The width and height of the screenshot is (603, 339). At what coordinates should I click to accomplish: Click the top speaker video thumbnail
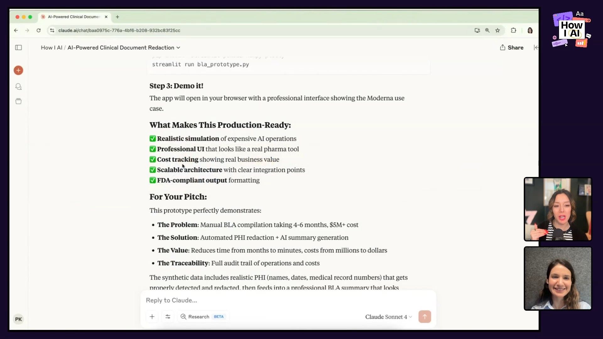pos(558,209)
